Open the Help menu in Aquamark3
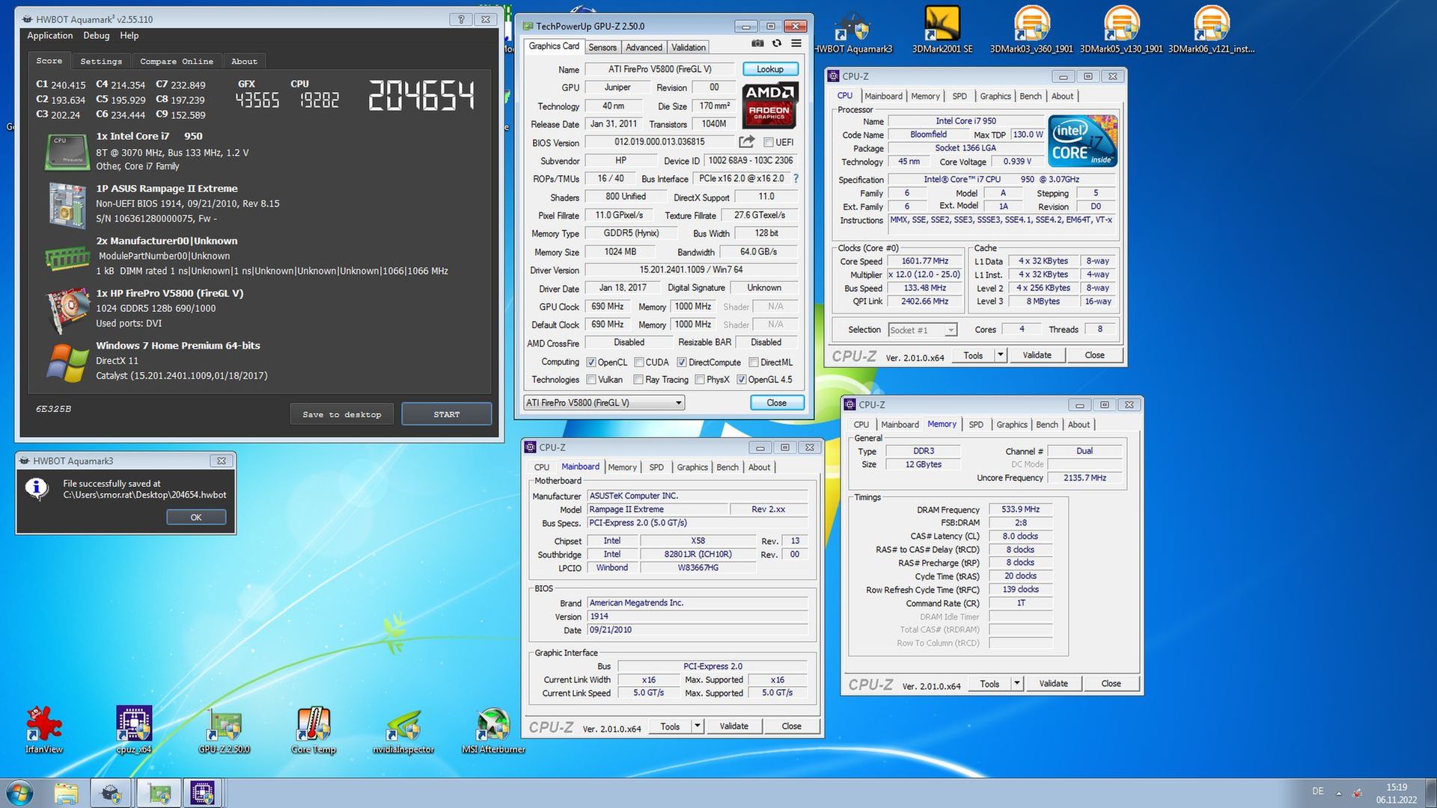The width and height of the screenshot is (1437, 808). click(129, 35)
